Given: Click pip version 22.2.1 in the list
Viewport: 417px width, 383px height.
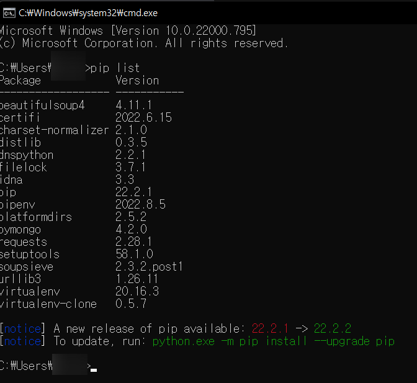Looking at the screenshot, I should (x=134, y=192).
